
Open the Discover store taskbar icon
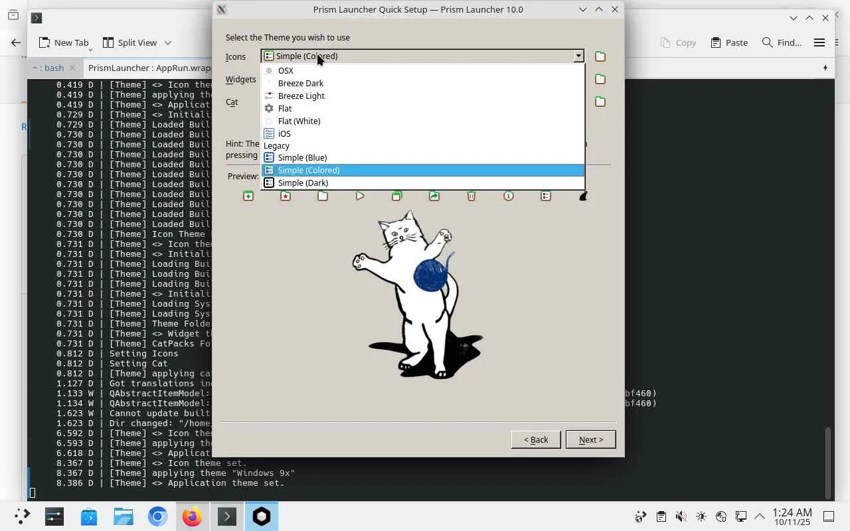[88, 516]
